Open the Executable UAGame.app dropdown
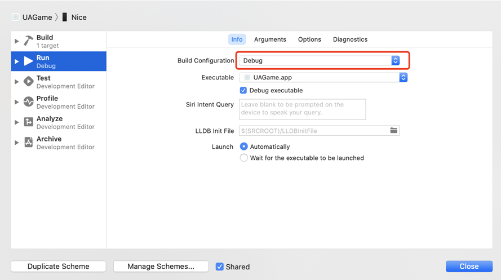This screenshot has width=501, height=280. (323, 78)
